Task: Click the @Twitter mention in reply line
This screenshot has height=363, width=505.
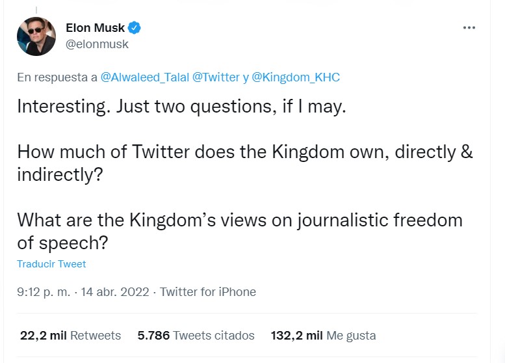Action: click(216, 77)
